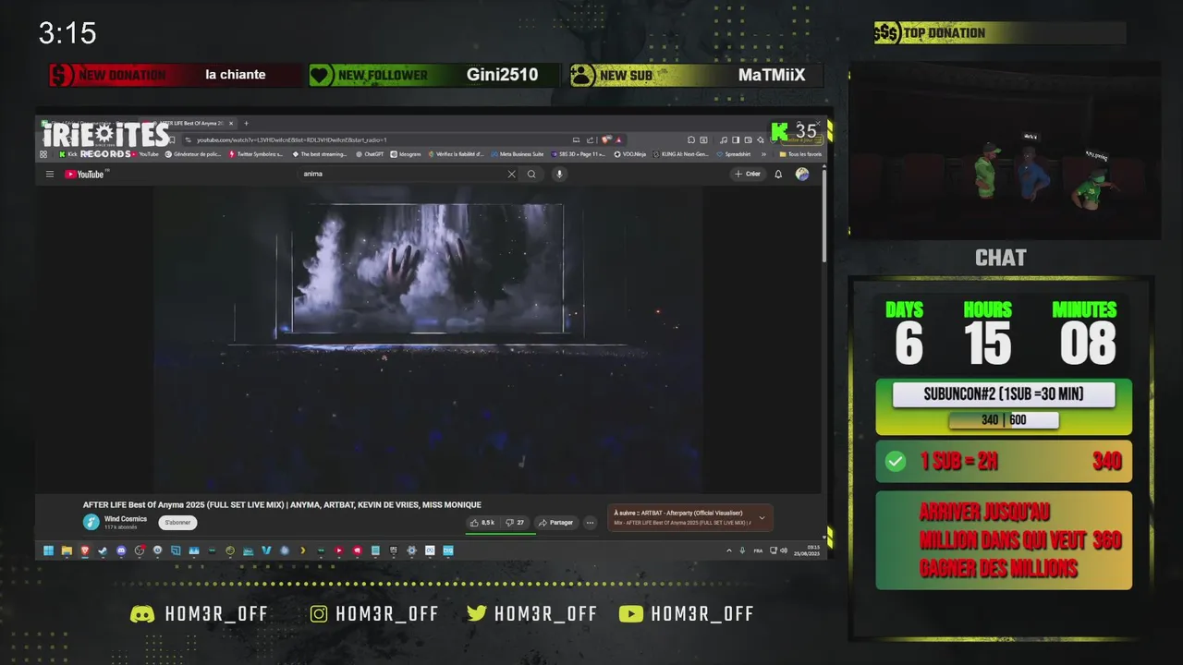The width and height of the screenshot is (1183, 665).
Task: Open a new browser tab with the plus
Action: click(x=246, y=124)
